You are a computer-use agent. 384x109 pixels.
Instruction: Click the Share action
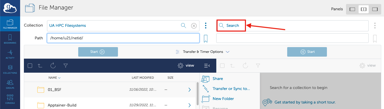coord(212,79)
